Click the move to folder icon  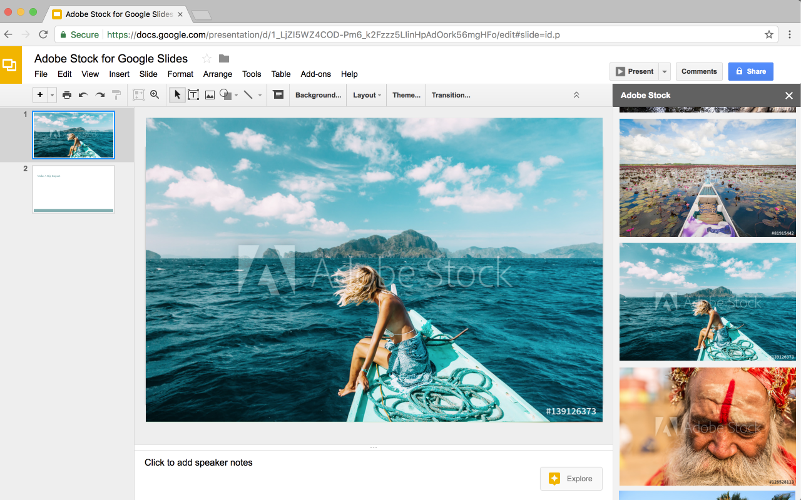(224, 59)
